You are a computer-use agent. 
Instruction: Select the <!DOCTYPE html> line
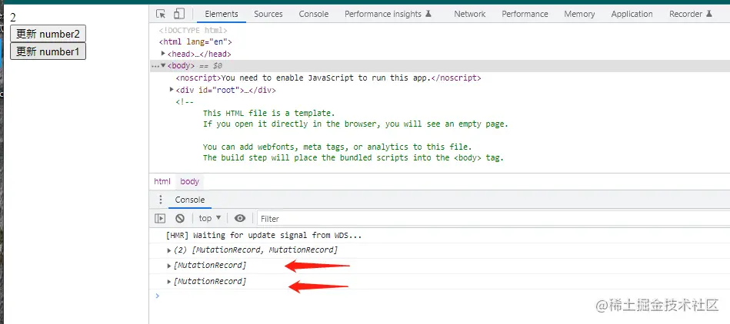(x=193, y=30)
